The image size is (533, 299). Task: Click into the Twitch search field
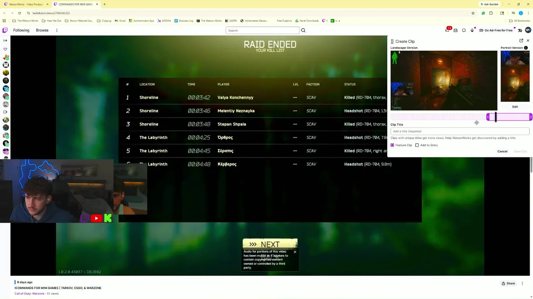[x=262, y=30]
